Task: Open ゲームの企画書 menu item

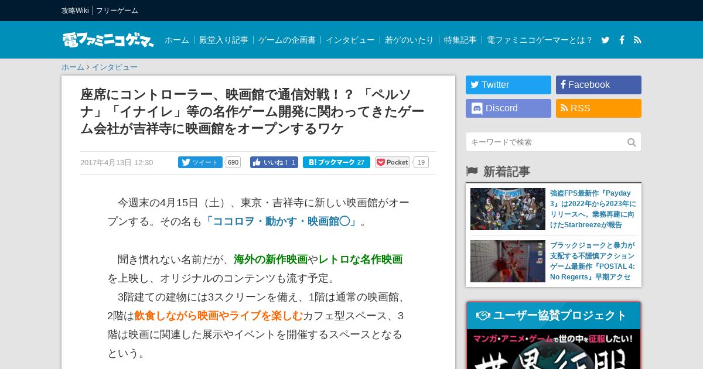Action: 287,40
